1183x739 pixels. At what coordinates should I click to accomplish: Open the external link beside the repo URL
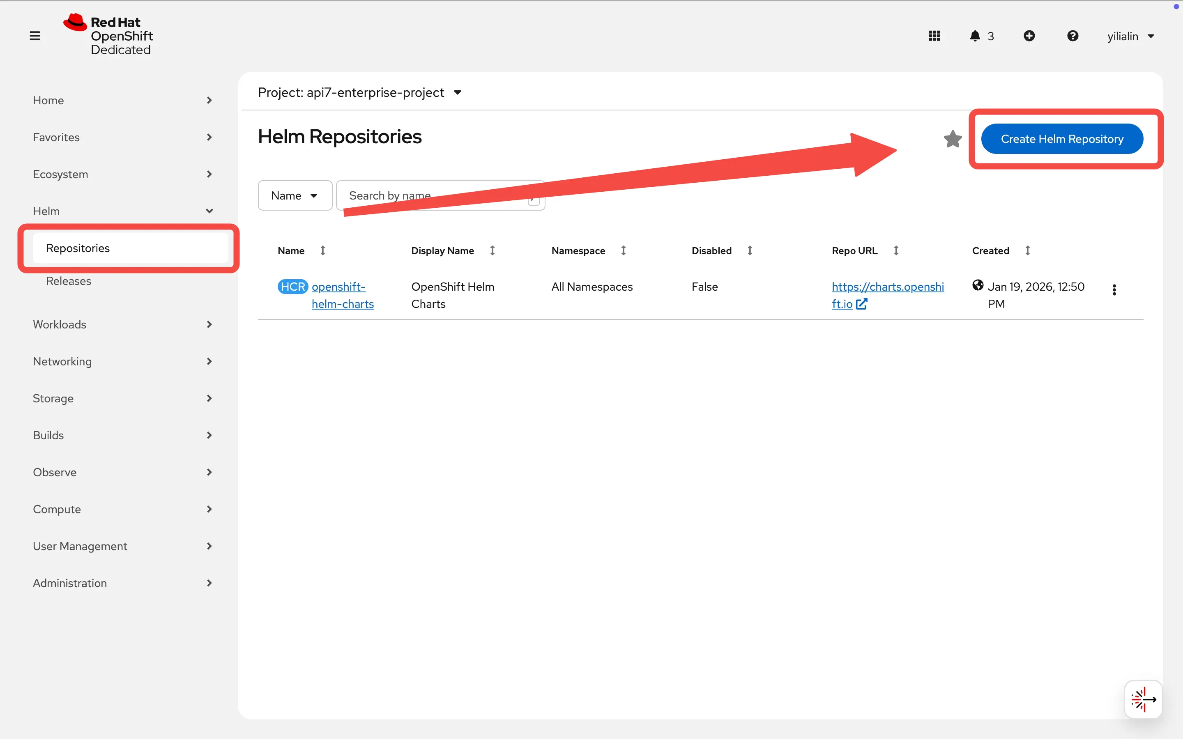(862, 304)
